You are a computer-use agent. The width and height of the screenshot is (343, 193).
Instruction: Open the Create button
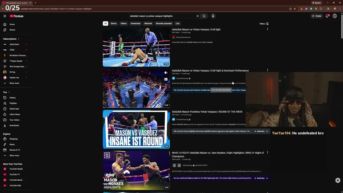(316, 16)
